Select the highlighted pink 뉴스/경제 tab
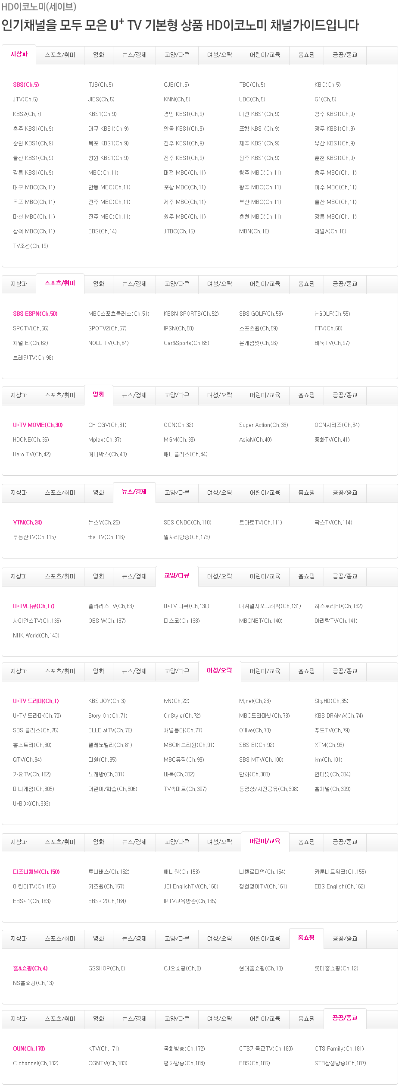 [x=134, y=492]
